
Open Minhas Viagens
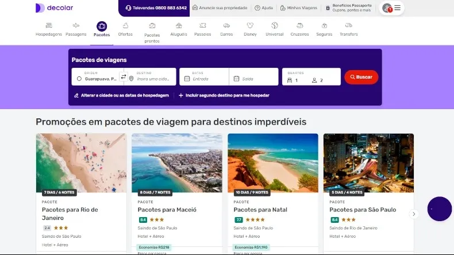[298, 8]
